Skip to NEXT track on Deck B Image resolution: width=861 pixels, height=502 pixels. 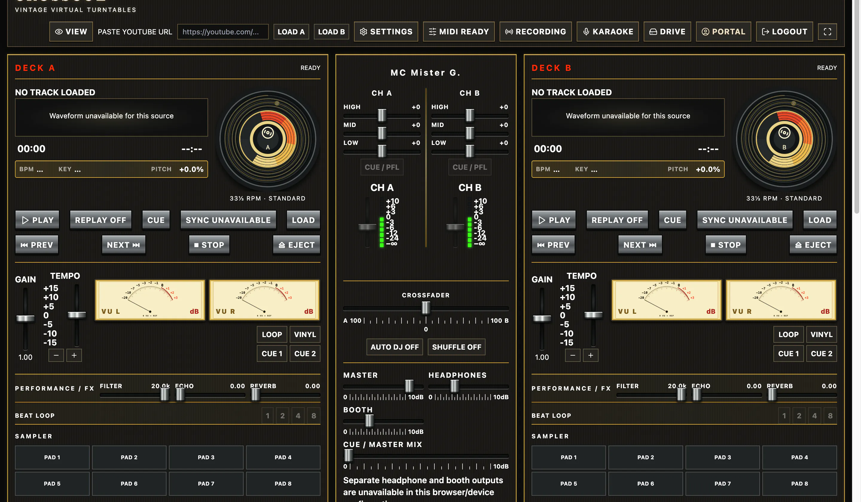pyautogui.click(x=640, y=245)
